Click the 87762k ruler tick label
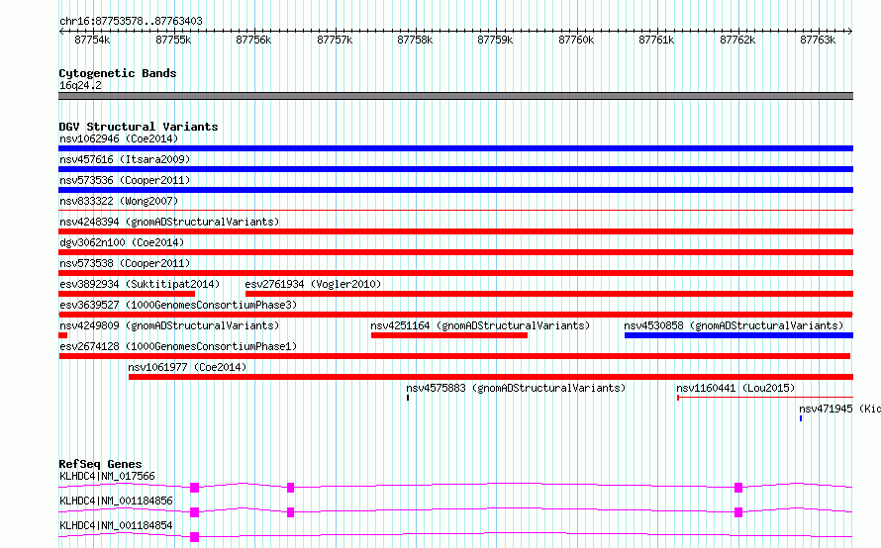881x548 pixels. (737, 40)
